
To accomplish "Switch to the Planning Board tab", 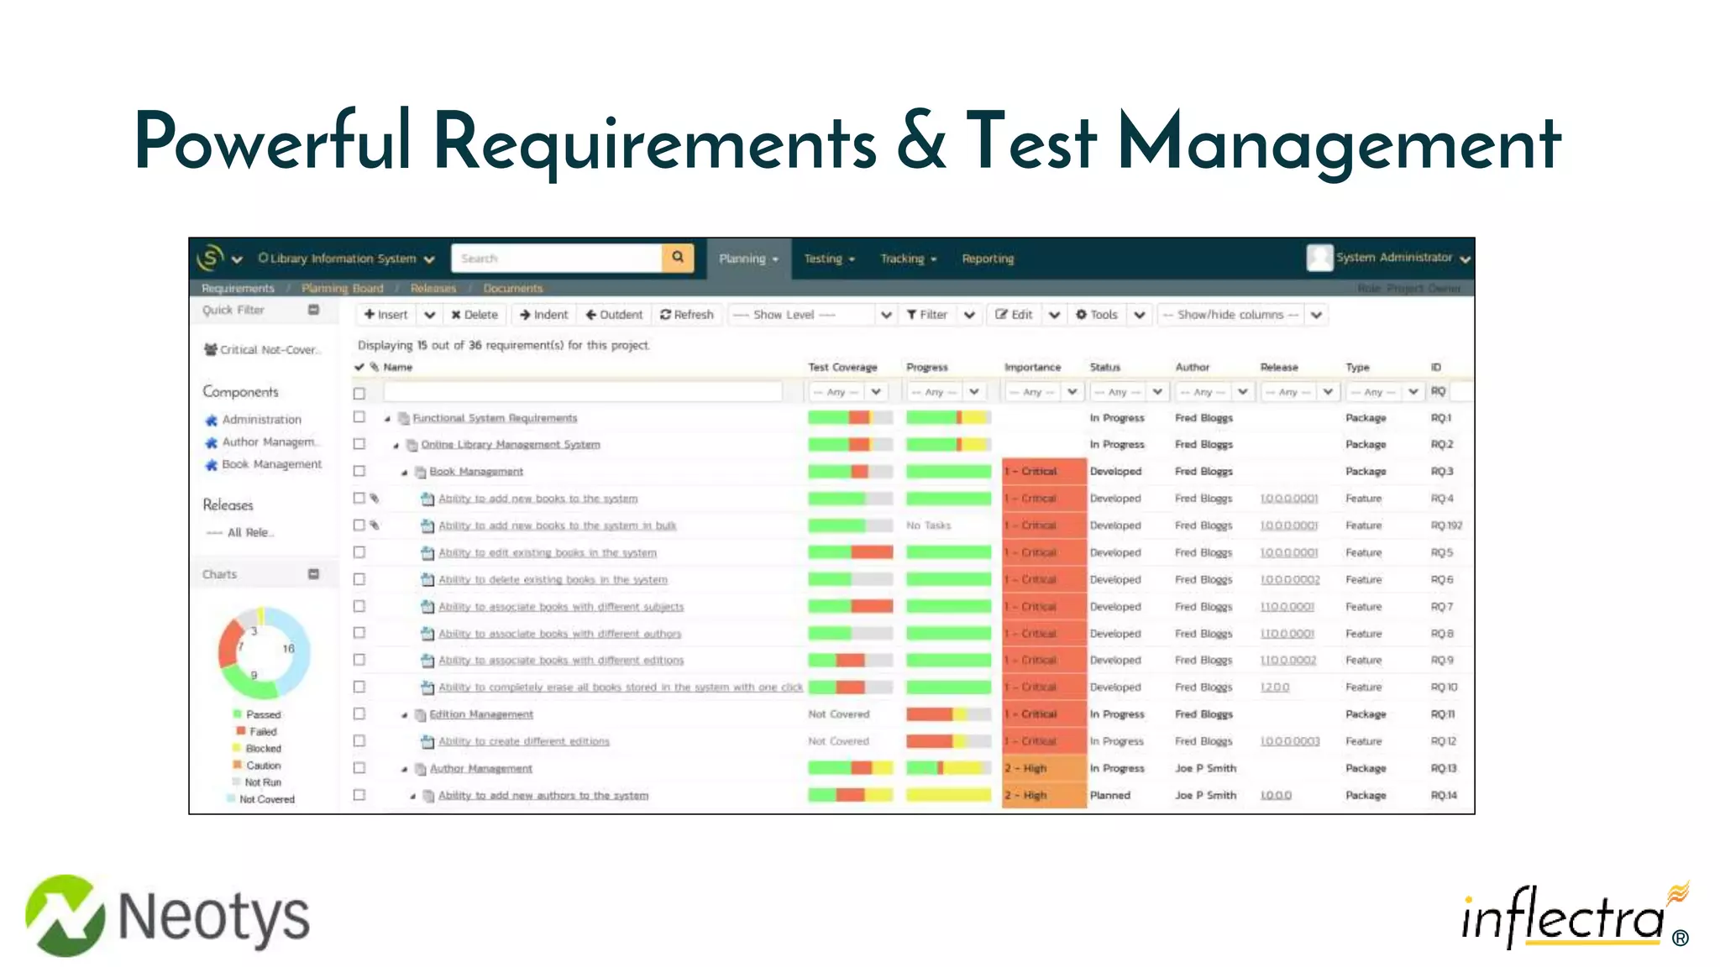I will coord(343,288).
